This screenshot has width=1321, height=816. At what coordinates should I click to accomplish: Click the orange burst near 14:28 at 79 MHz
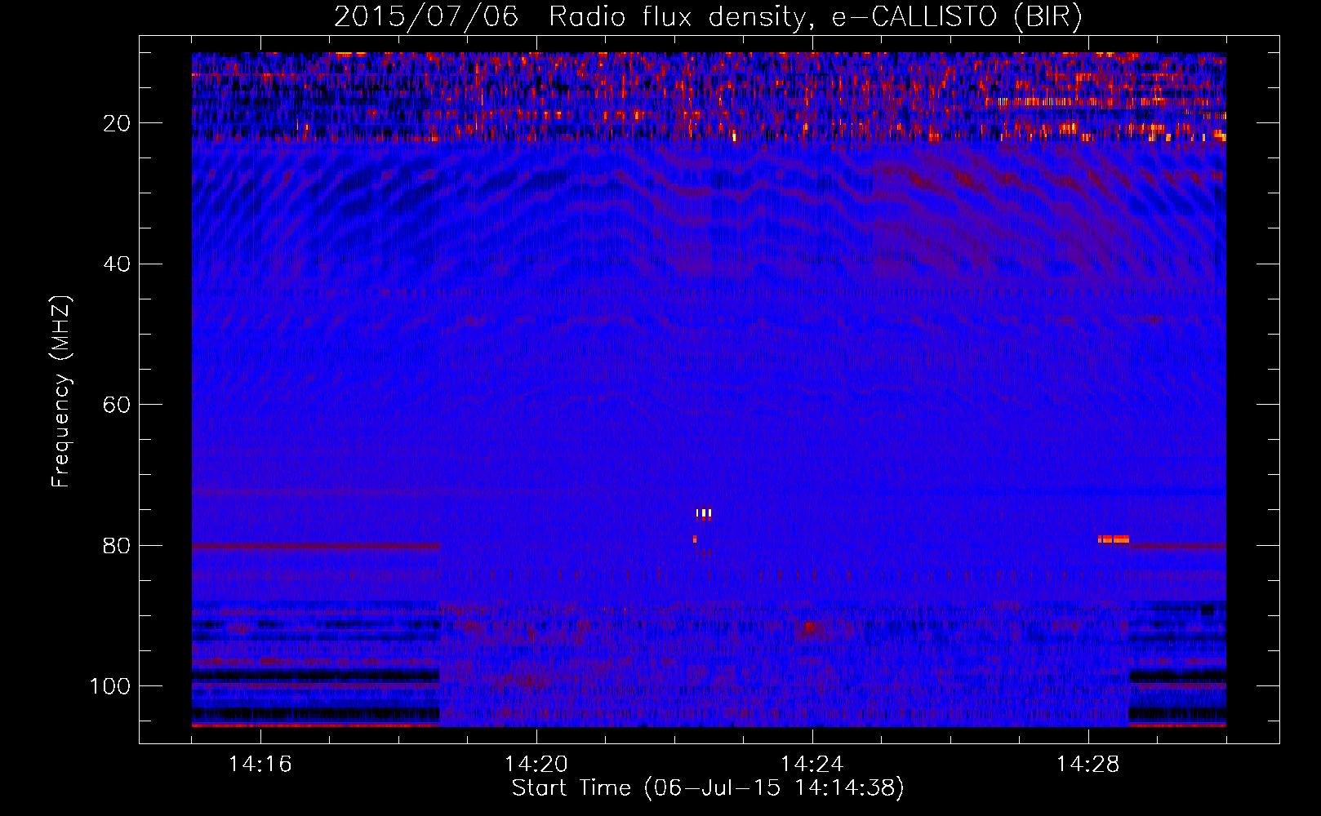[1114, 539]
